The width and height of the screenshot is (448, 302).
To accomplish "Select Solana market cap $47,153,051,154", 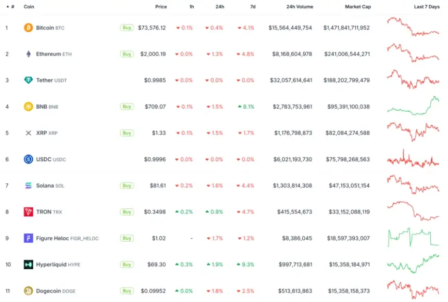I will click(349, 186).
